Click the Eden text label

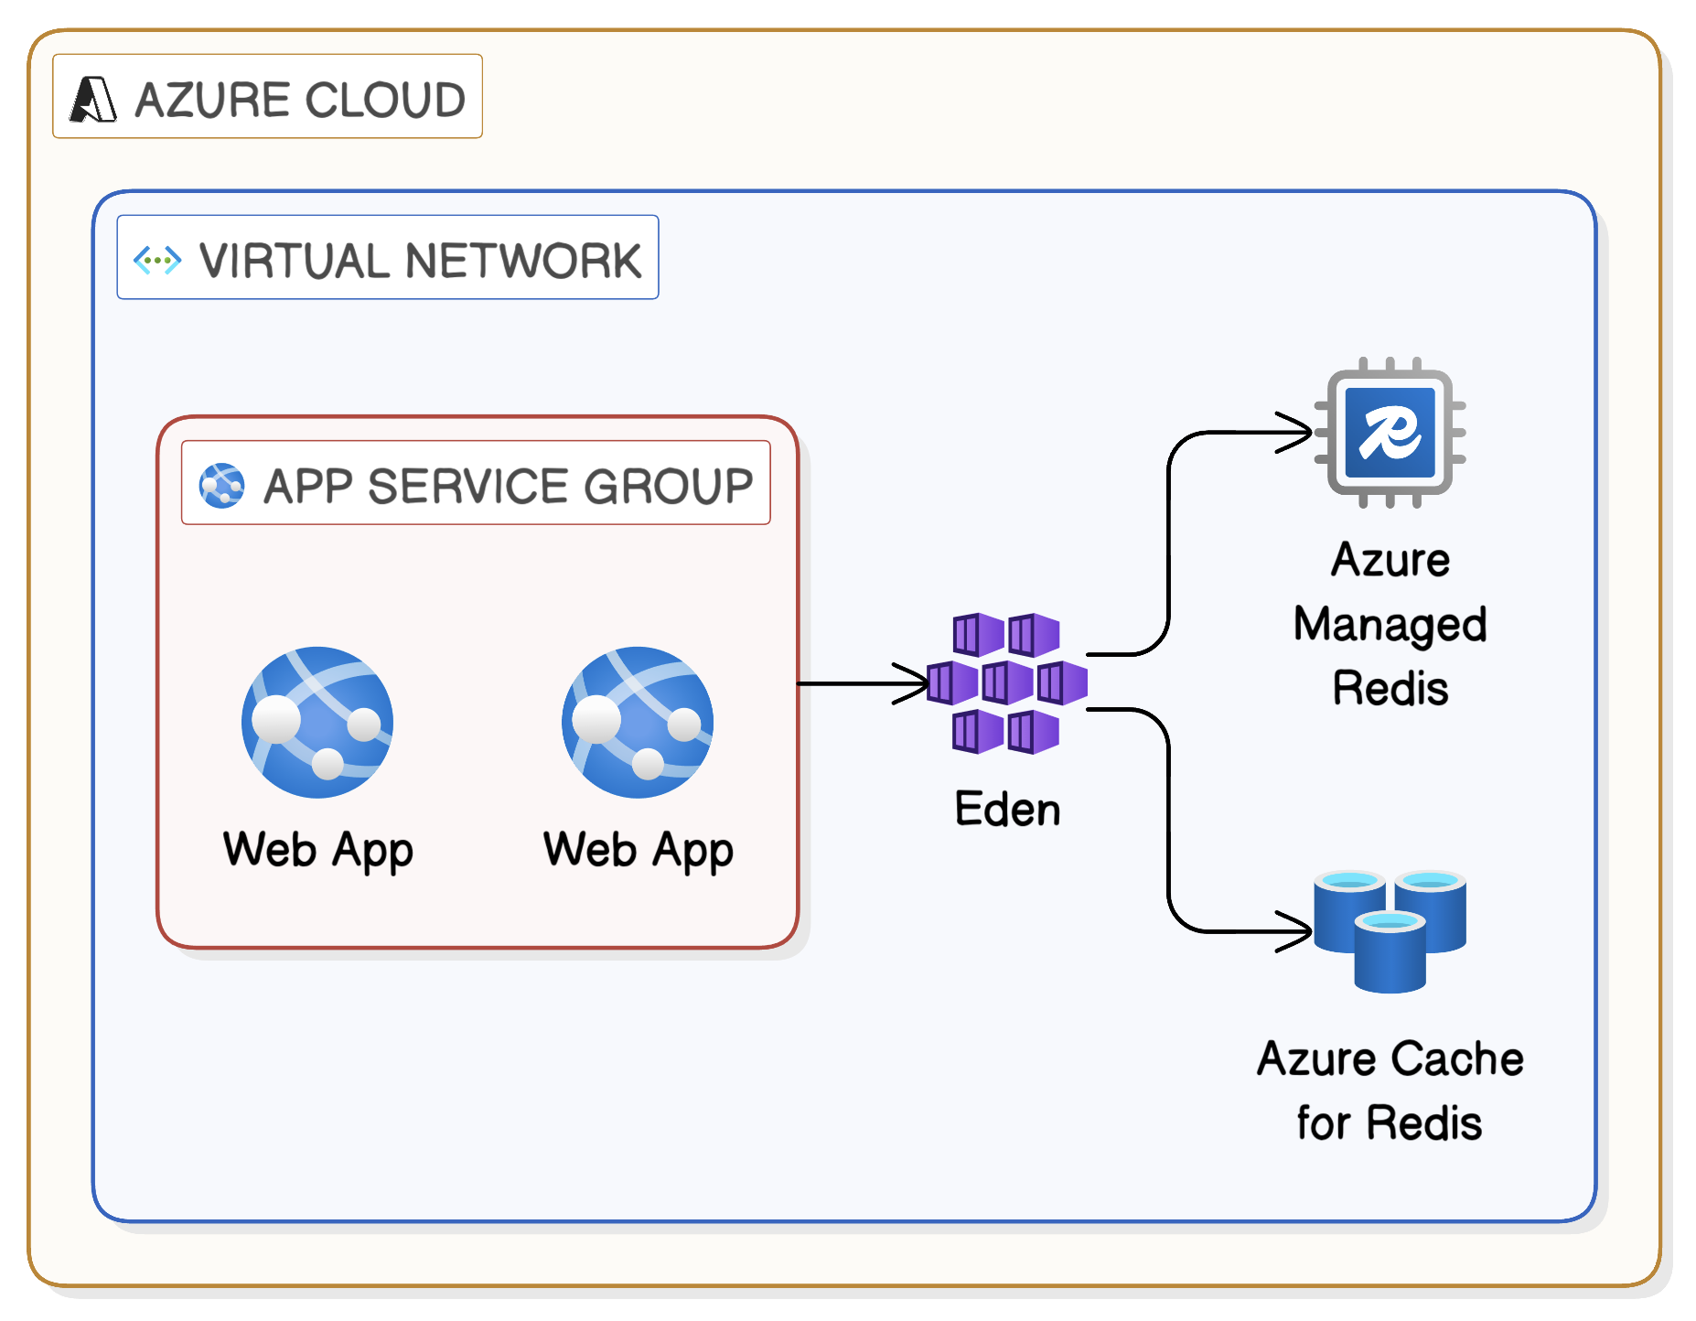click(x=1007, y=810)
